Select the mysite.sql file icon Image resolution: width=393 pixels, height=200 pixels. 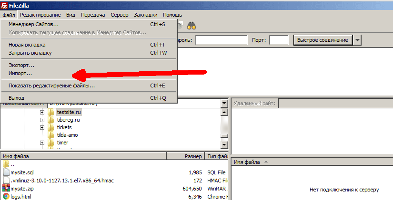point(6,172)
